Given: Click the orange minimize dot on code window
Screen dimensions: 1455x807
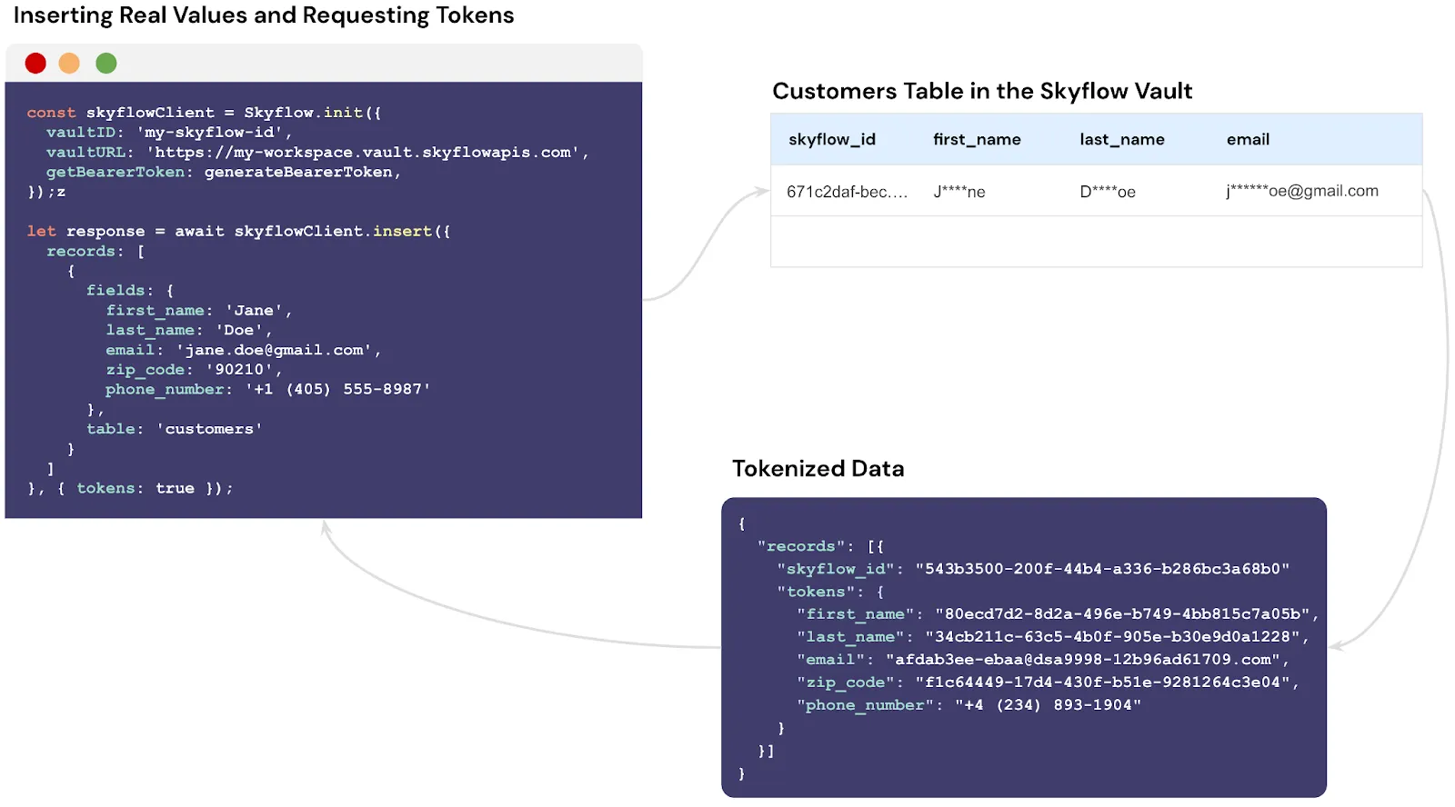Looking at the screenshot, I should 69,63.
